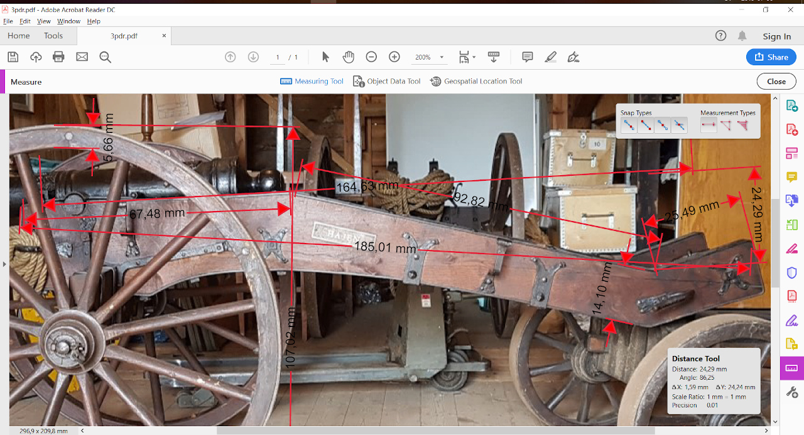Expand the left navigation pane arrow

[x=4, y=264]
